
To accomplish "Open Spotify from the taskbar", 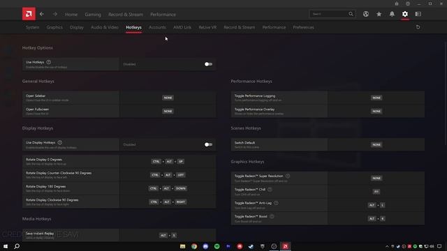I will point(217,246).
